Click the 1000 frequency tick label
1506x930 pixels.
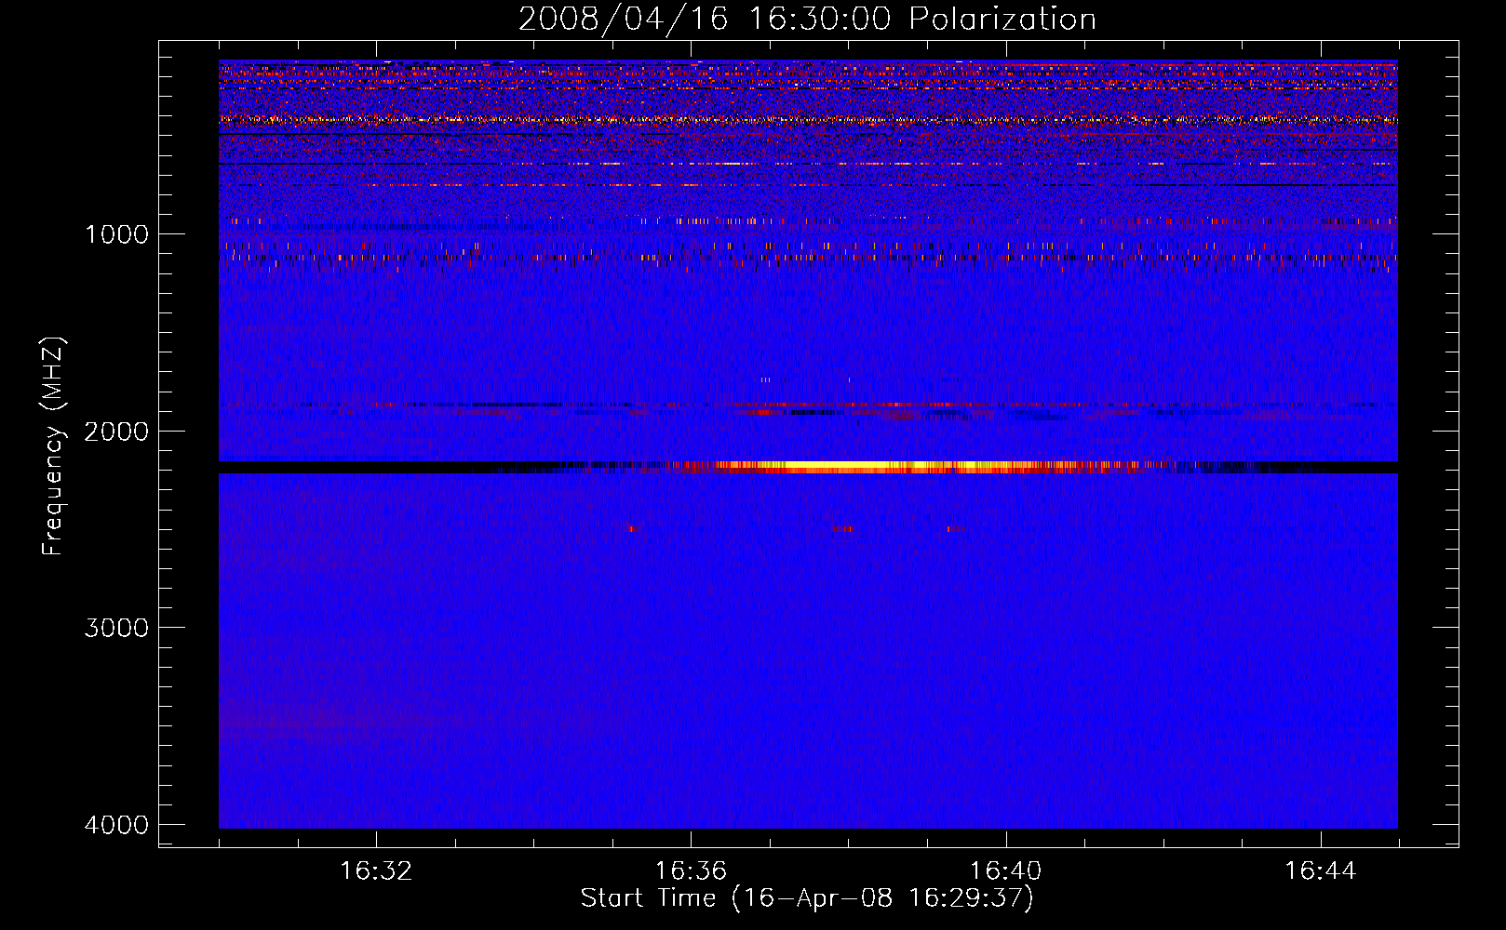pos(116,234)
